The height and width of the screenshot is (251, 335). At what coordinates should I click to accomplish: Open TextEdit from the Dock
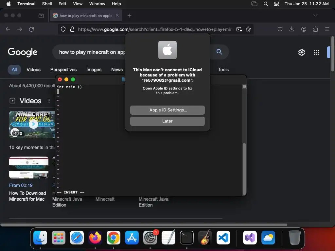(x=168, y=238)
